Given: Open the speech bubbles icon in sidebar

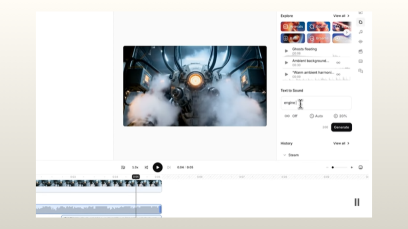Looking at the screenshot, I should [x=360, y=71].
